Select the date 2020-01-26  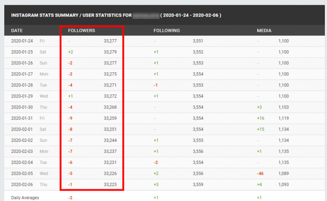pos(22,63)
